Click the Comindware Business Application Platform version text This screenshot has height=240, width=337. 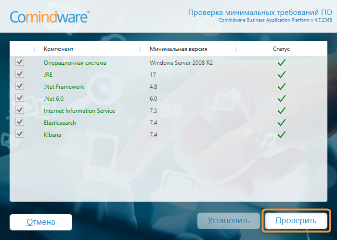275,20
